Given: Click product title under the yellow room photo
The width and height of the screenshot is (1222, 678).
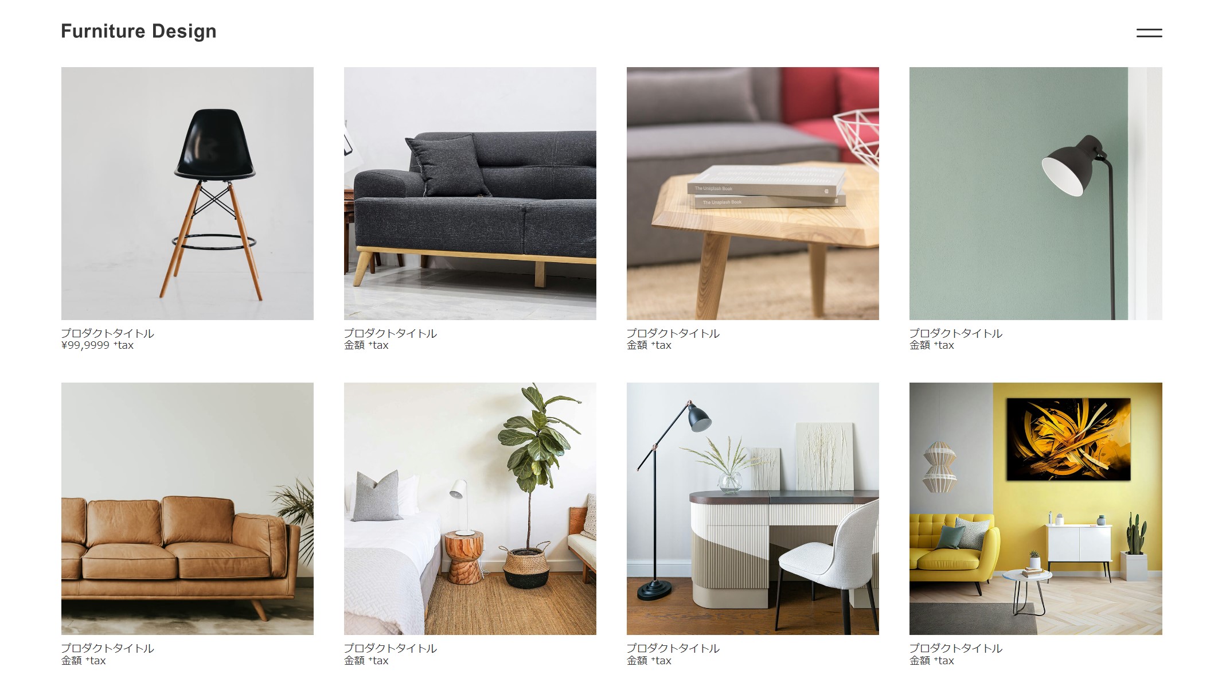Looking at the screenshot, I should click(956, 648).
